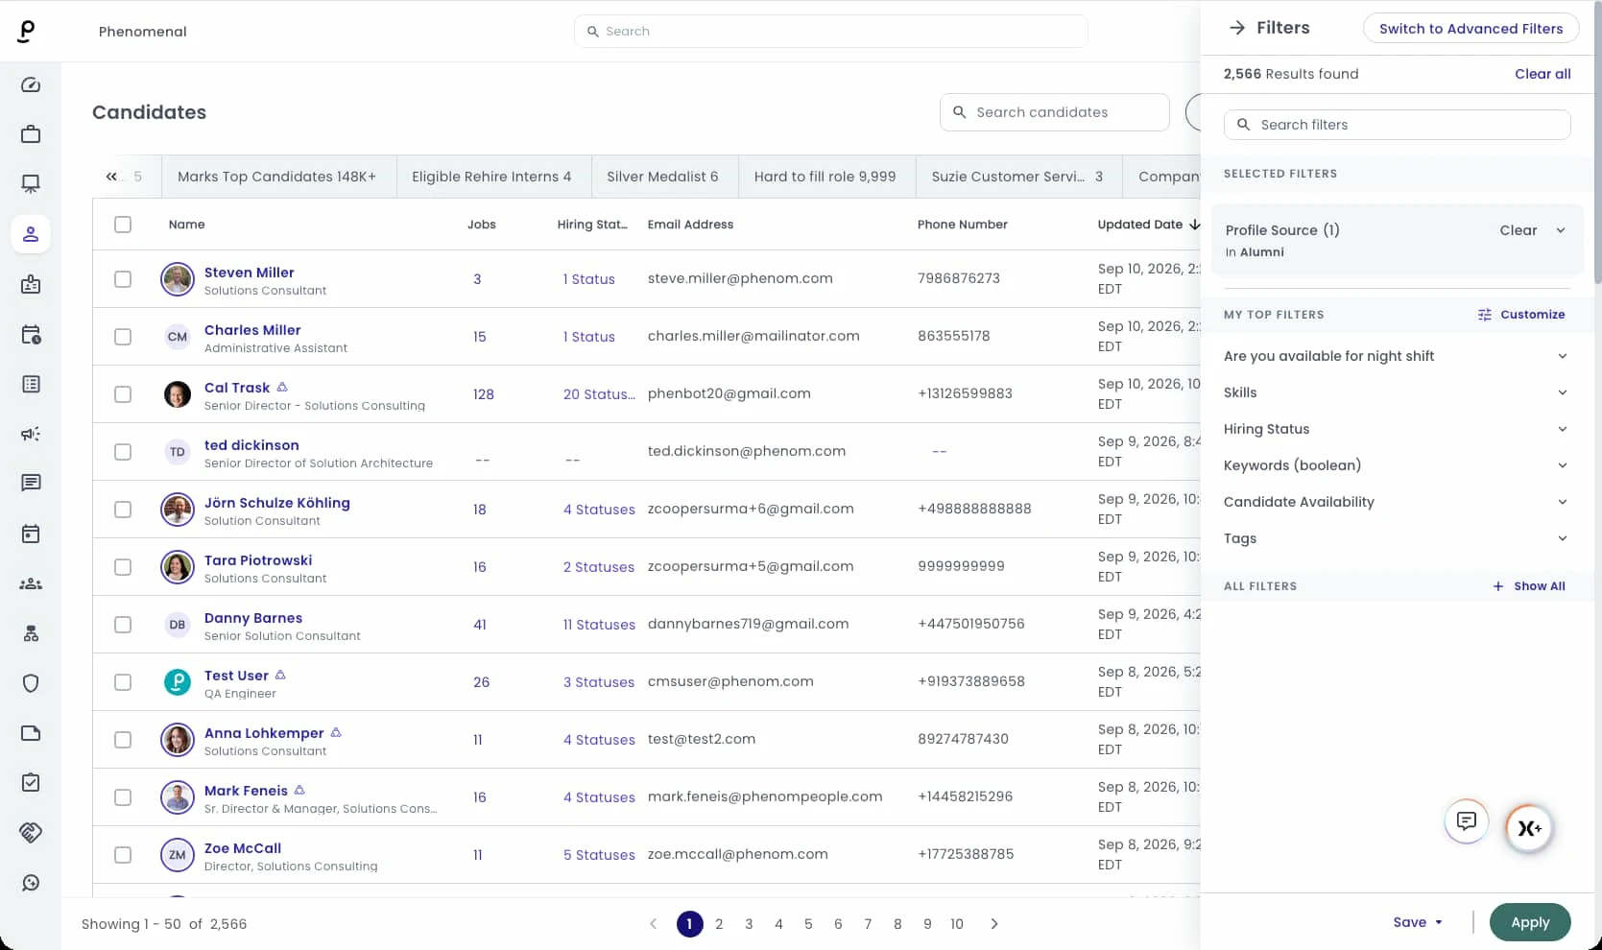Click the candidates person icon in sidebar
This screenshot has width=1602, height=950.
coord(31,234)
